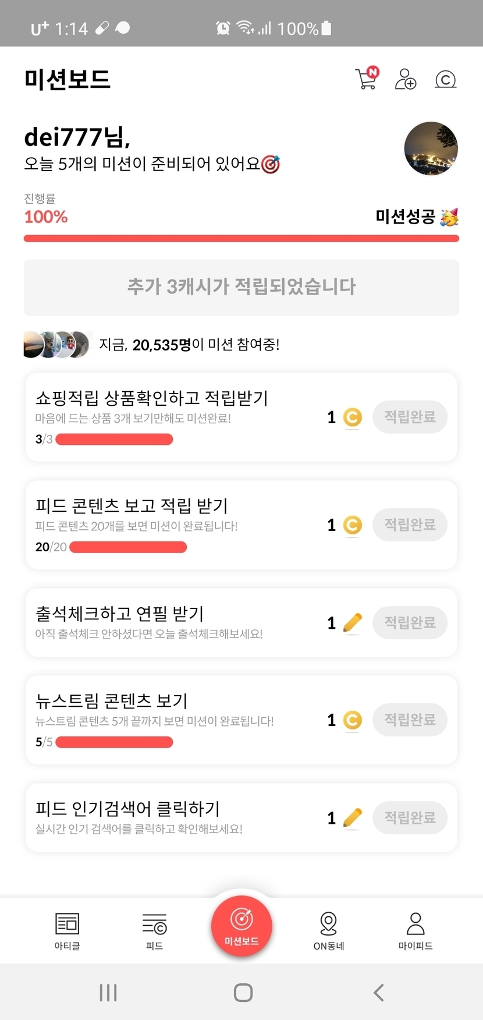This screenshot has height=1020, width=483.
Task: Tap 적립완료 for 출석체크 mission
Action: point(410,622)
